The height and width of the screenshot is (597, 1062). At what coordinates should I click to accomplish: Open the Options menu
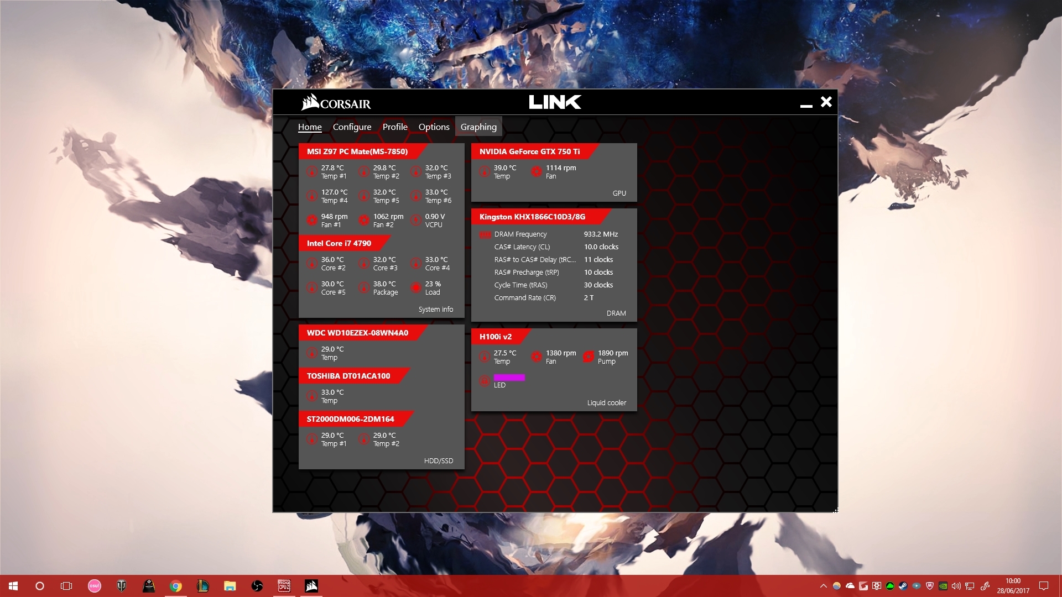click(x=434, y=127)
